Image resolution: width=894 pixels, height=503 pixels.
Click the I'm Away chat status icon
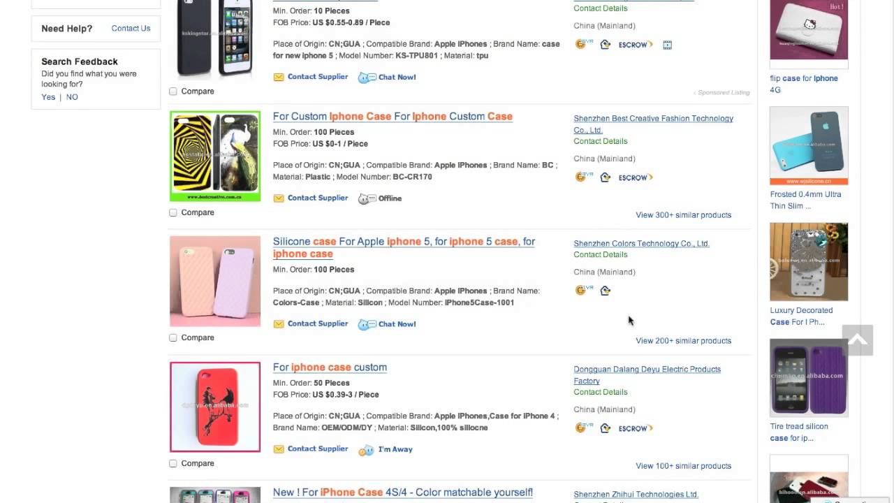coord(367,450)
